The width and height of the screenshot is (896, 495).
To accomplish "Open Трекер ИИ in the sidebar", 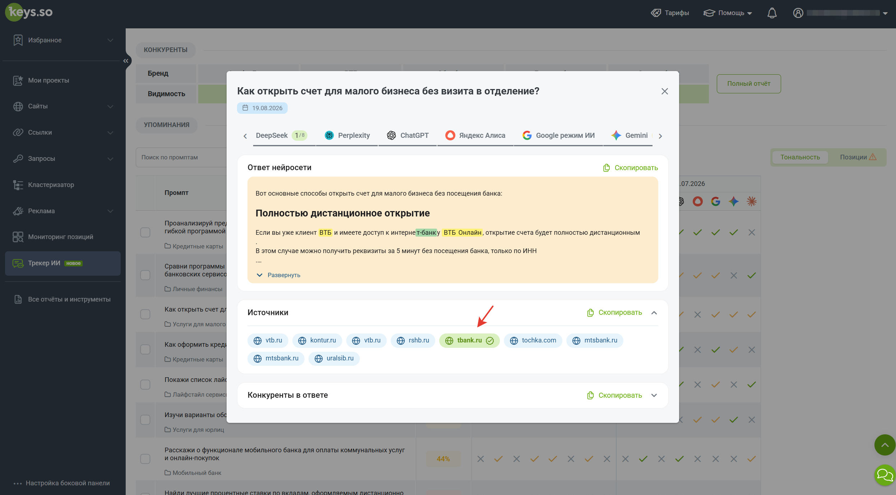I will click(63, 263).
